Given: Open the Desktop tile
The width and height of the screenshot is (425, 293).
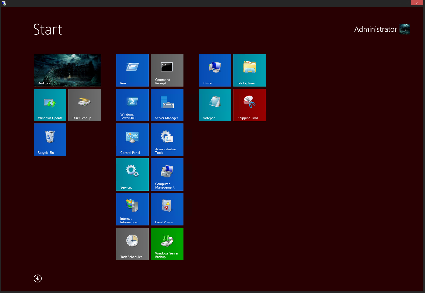Looking at the screenshot, I should coord(67,70).
